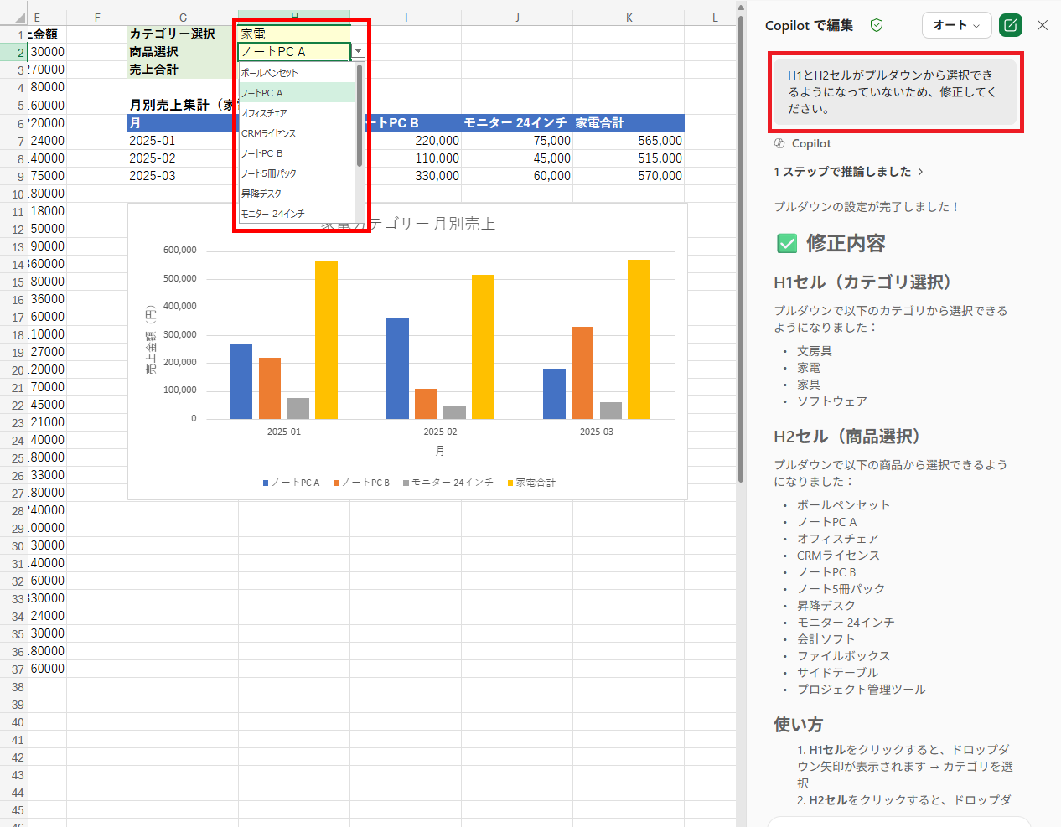Open the オート mode dropdown
1061x827 pixels.
point(956,25)
